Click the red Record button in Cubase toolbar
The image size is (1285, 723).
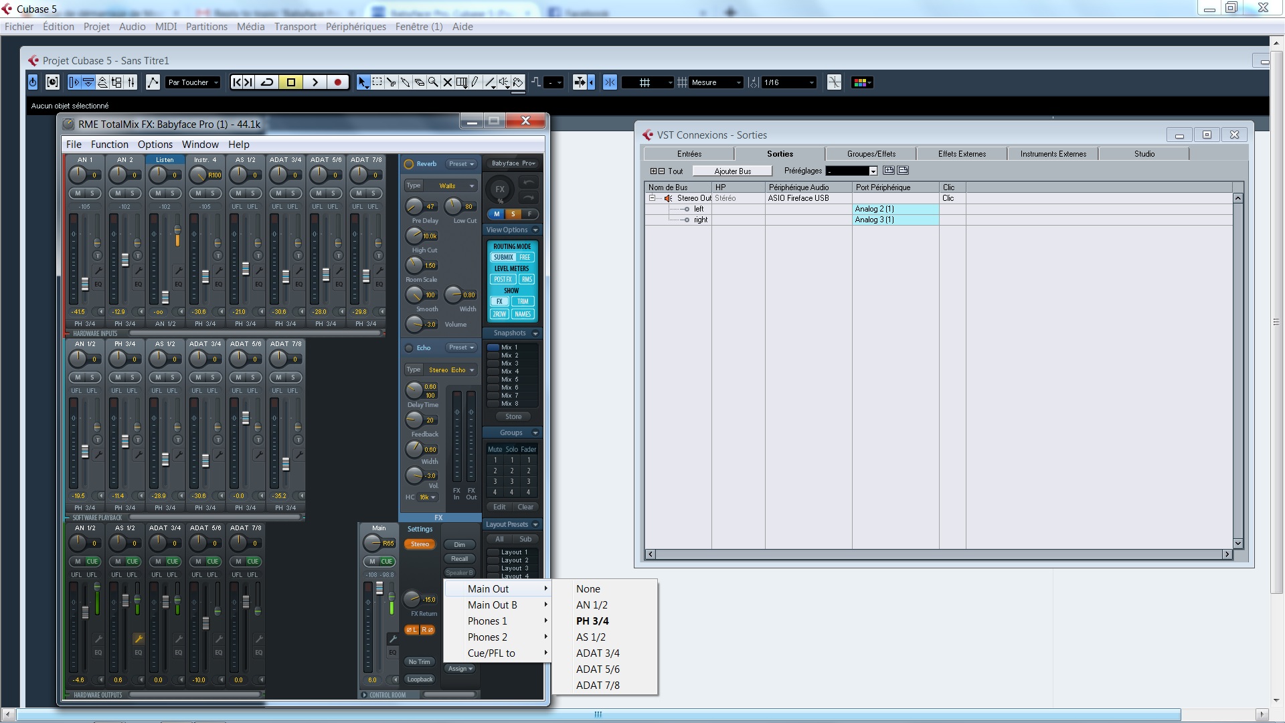pyautogui.click(x=338, y=82)
